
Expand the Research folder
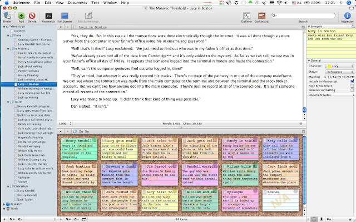tap(4, 204)
